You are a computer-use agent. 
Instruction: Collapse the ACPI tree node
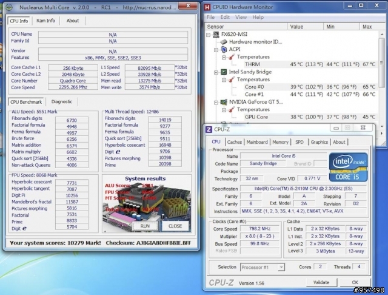tap(216, 50)
